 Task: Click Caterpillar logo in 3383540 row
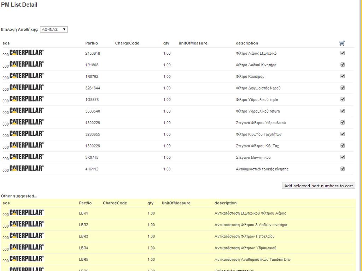tap(27, 110)
